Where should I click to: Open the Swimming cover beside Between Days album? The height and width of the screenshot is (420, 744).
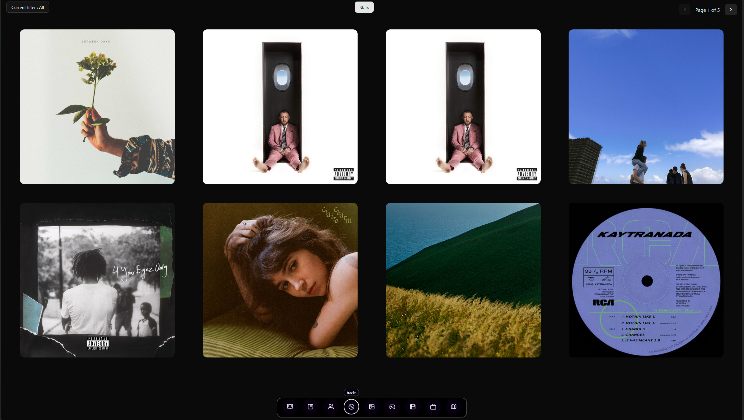(280, 107)
